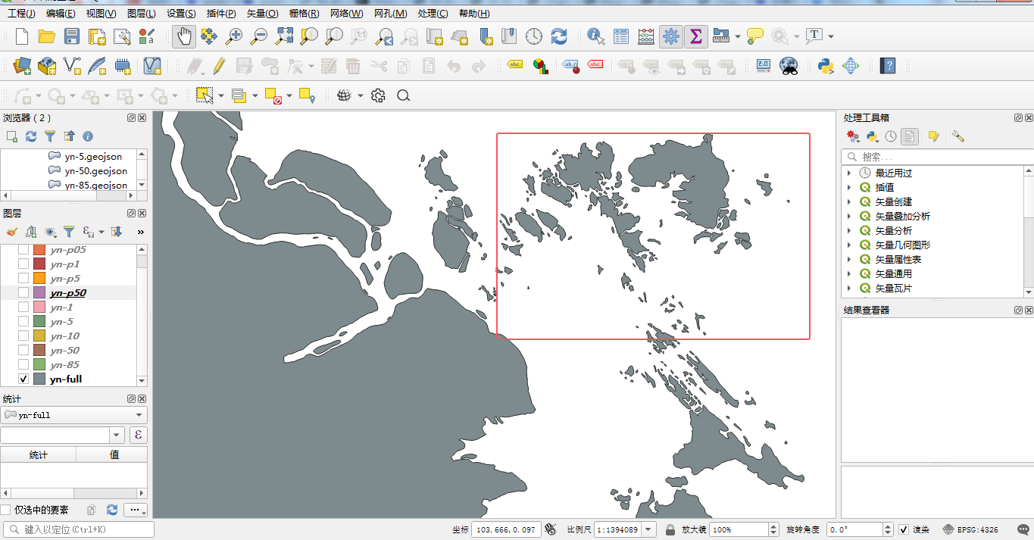The width and height of the screenshot is (1034, 540).
Task: Save project with the floppy disk icon
Action: point(72,36)
